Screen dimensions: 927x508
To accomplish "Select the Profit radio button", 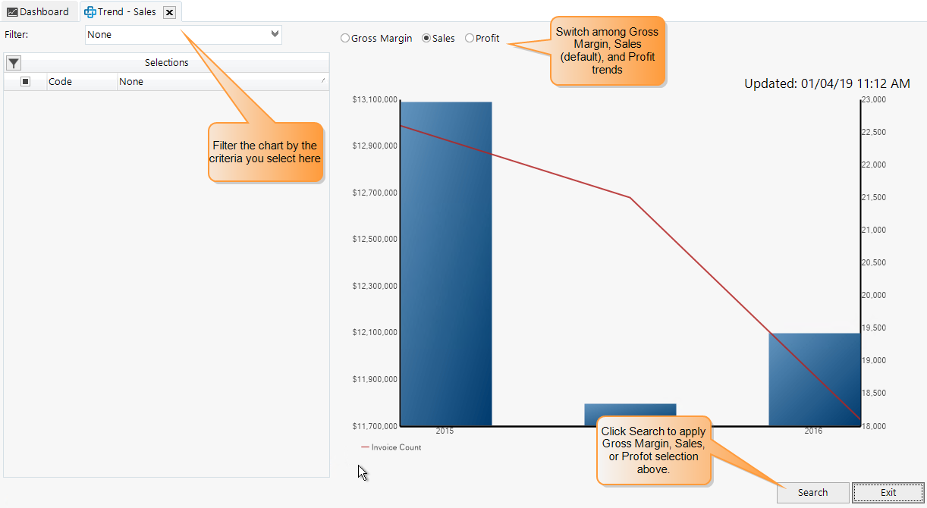I will pos(469,38).
